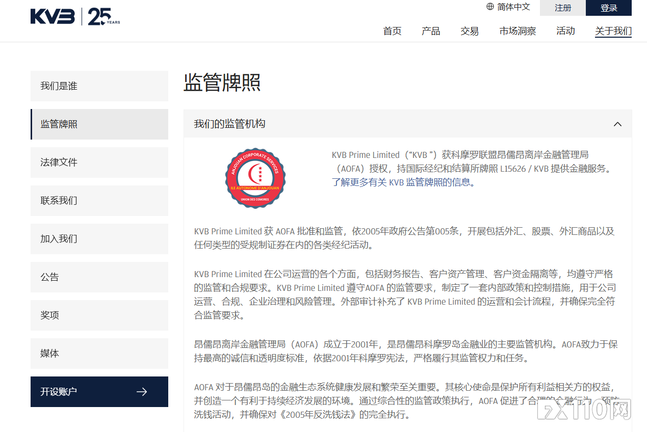The height and width of the screenshot is (432, 647).
Task: Open the 产品 menu item
Action: tap(431, 31)
